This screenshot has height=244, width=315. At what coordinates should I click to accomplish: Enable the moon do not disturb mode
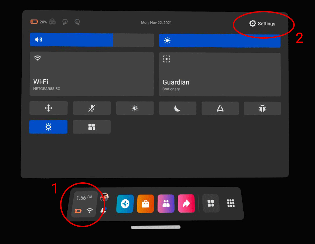177,108
